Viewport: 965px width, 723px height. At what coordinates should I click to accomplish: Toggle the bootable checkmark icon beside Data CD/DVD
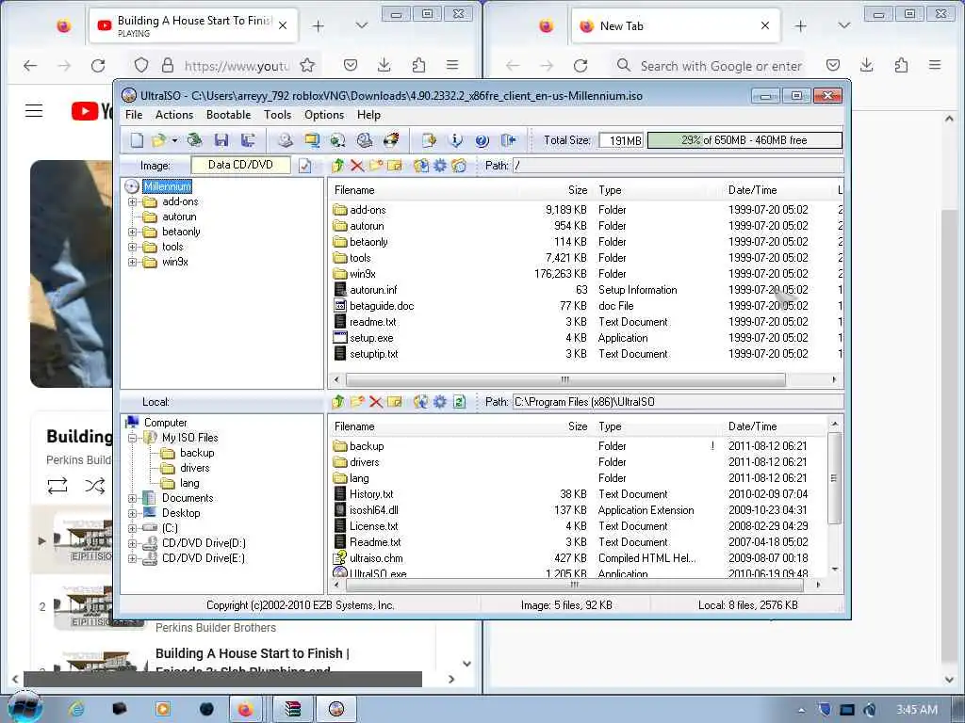pos(304,166)
